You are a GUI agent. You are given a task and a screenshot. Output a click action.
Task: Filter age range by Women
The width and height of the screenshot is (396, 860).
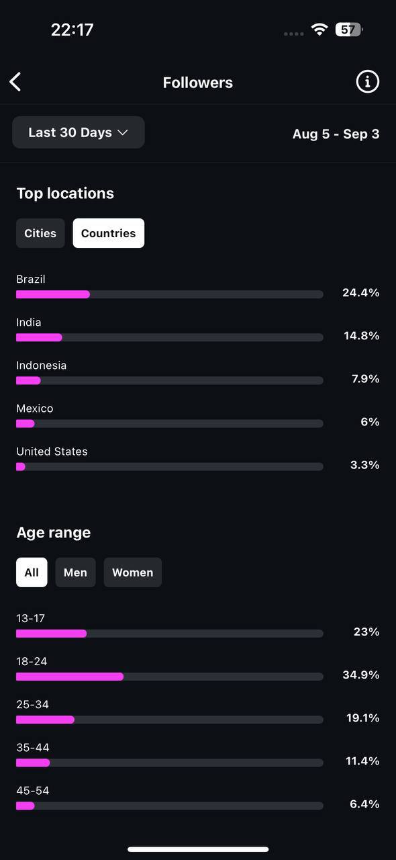(x=132, y=572)
